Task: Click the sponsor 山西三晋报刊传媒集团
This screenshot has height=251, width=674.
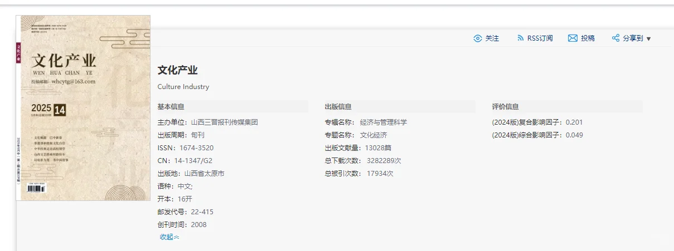Action: pyautogui.click(x=224, y=122)
